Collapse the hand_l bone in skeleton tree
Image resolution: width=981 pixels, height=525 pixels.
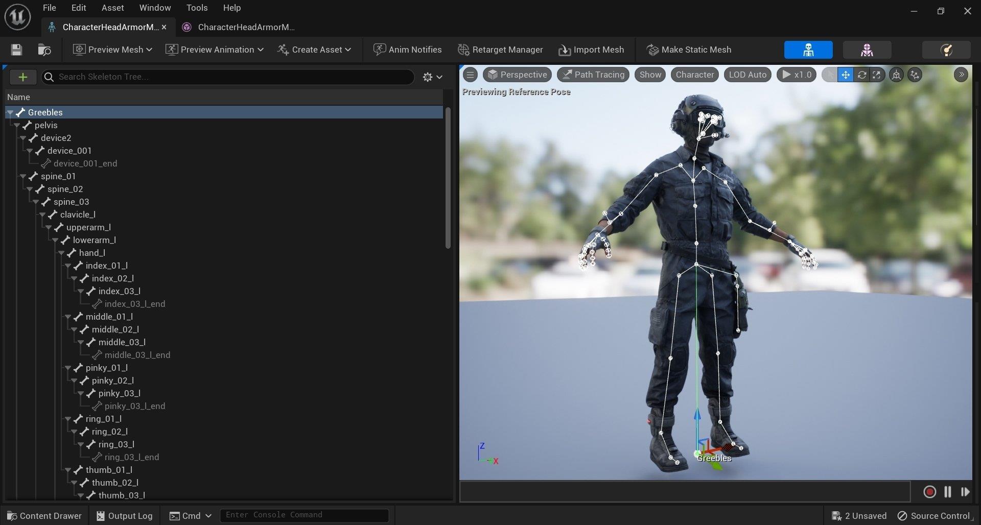tap(61, 253)
